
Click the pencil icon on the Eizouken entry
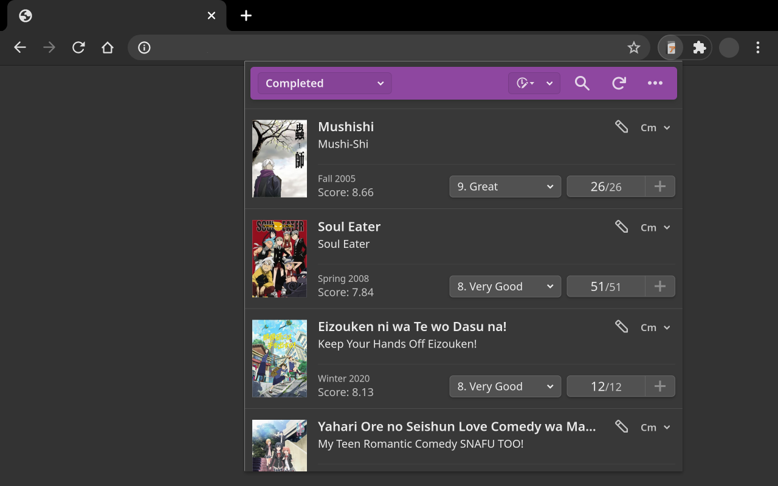pos(621,326)
